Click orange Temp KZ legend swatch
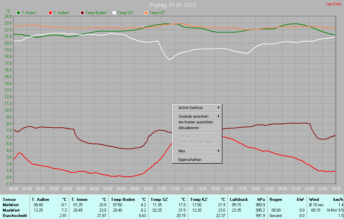Viewport: 344px width, 219px height. coord(146,13)
